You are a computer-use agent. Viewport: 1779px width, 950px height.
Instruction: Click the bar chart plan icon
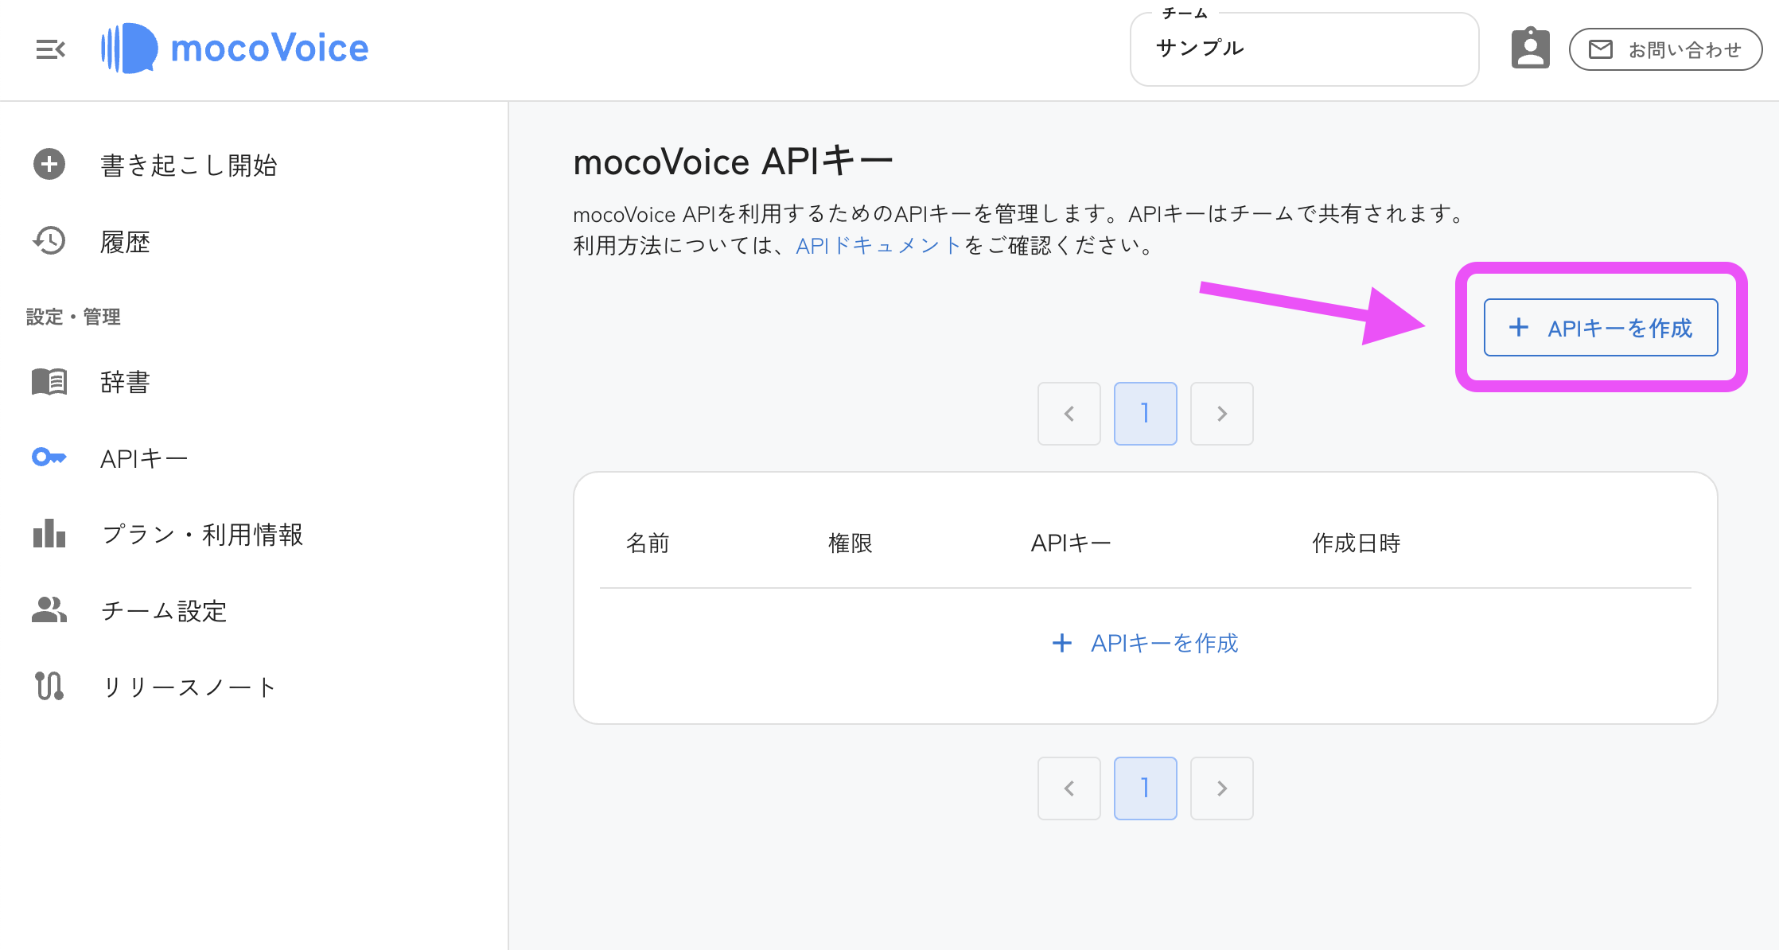[x=49, y=534]
